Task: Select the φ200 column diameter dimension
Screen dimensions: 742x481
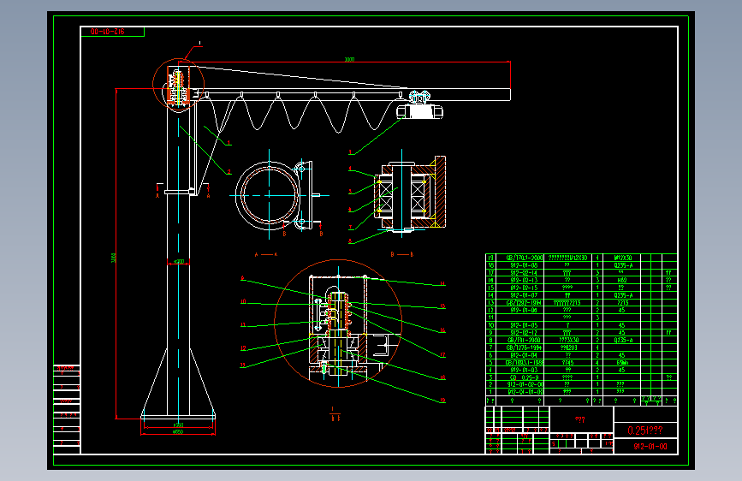Action: coord(179,261)
